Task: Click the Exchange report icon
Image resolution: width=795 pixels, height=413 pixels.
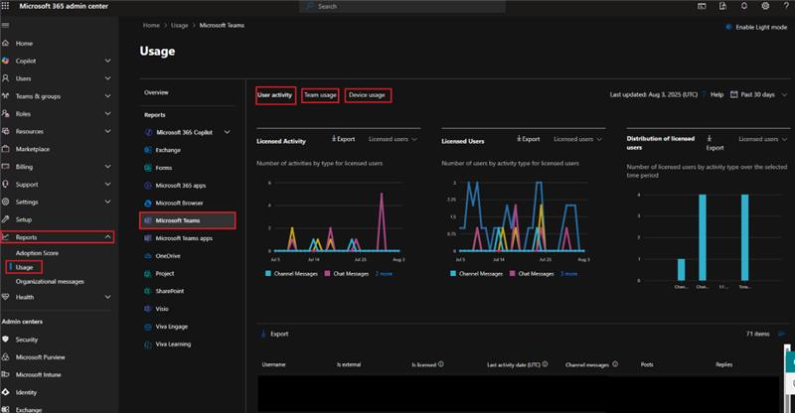Action: click(148, 150)
